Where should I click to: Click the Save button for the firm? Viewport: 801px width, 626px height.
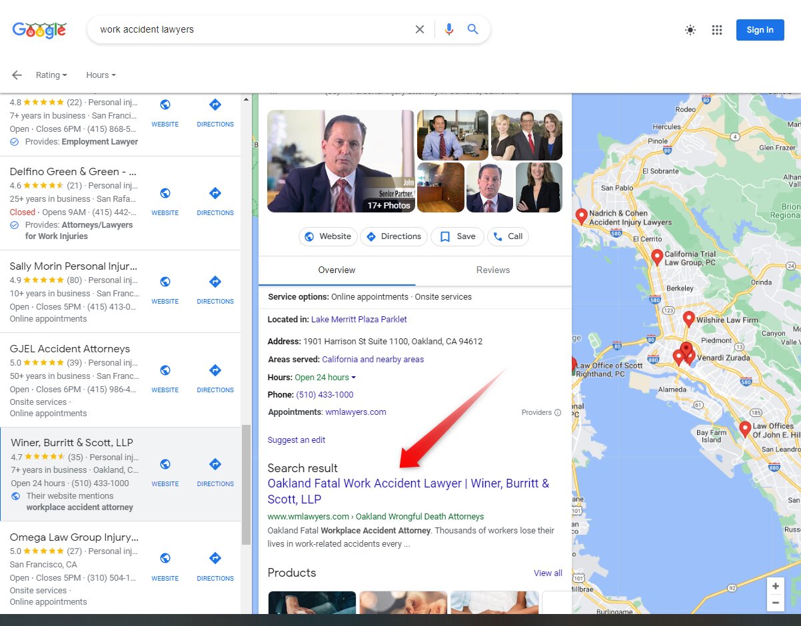[x=457, y=236]
